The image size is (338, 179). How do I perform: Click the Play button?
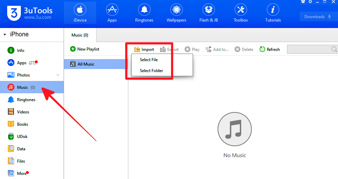pyautogui.click(x=192, y=50)
